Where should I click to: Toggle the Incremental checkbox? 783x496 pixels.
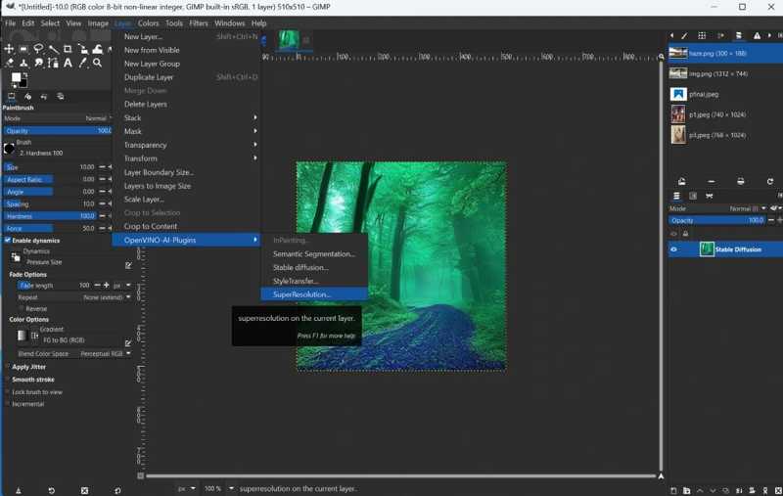click(x=8, y=404)
